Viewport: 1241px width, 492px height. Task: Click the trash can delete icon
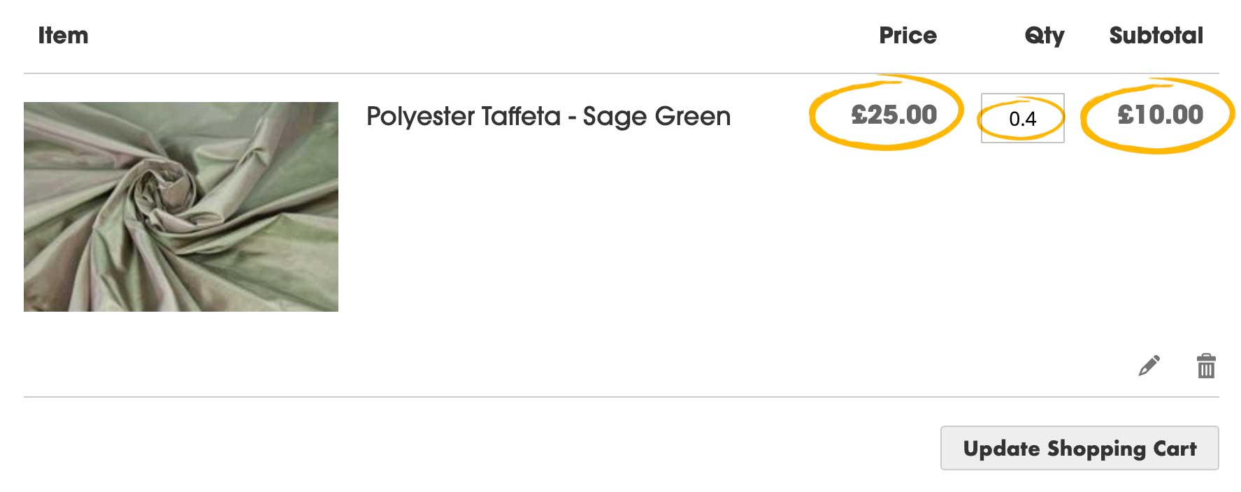click(x=1206, y=366)
